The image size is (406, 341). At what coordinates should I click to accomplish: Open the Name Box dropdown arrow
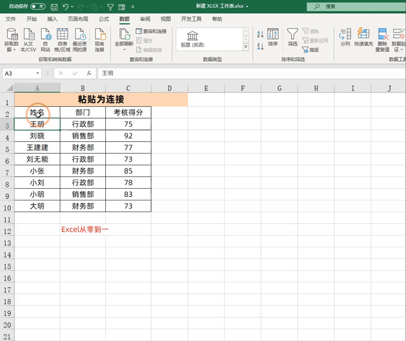point(38,74)
